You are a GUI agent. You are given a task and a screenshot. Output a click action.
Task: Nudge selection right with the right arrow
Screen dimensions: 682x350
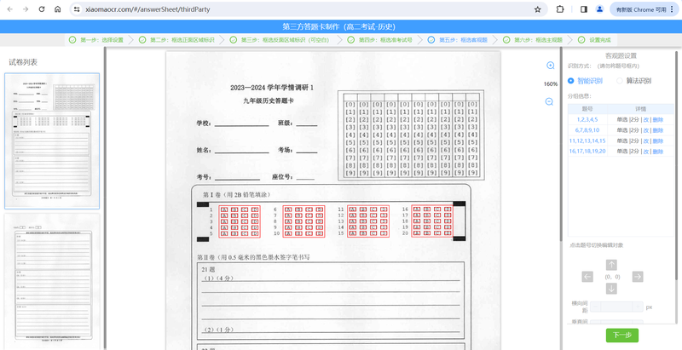638,277
